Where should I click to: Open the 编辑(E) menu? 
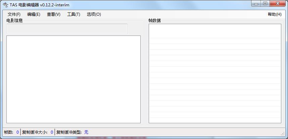tap(34, 14)
